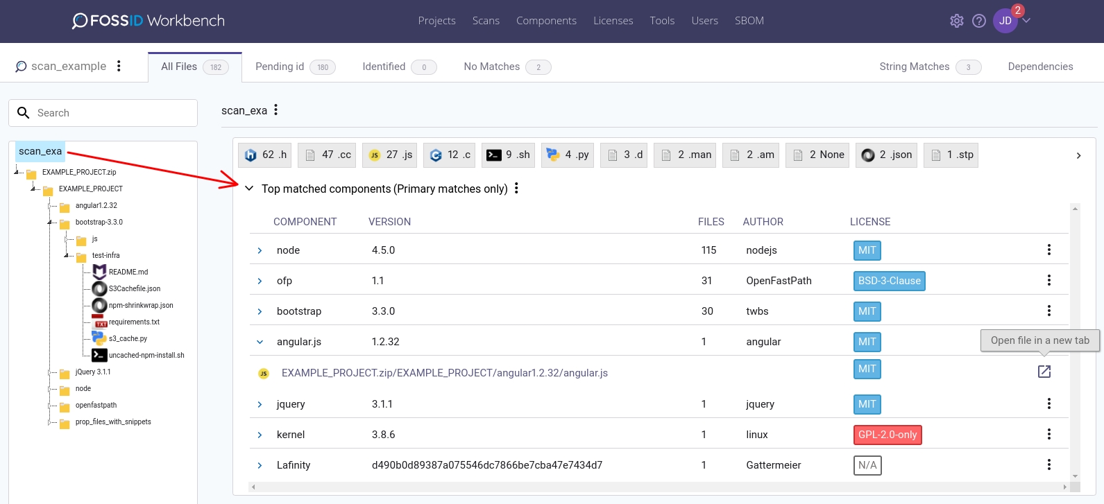Select EXAMPLE_PROJECT.zip in file tree

(79, 172)
